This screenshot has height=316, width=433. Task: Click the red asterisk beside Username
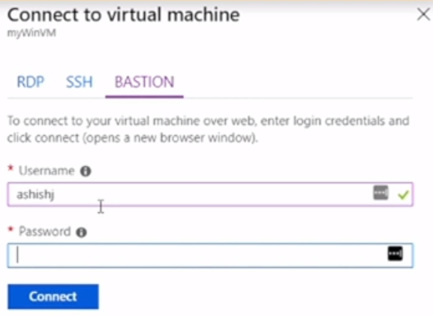11,168
